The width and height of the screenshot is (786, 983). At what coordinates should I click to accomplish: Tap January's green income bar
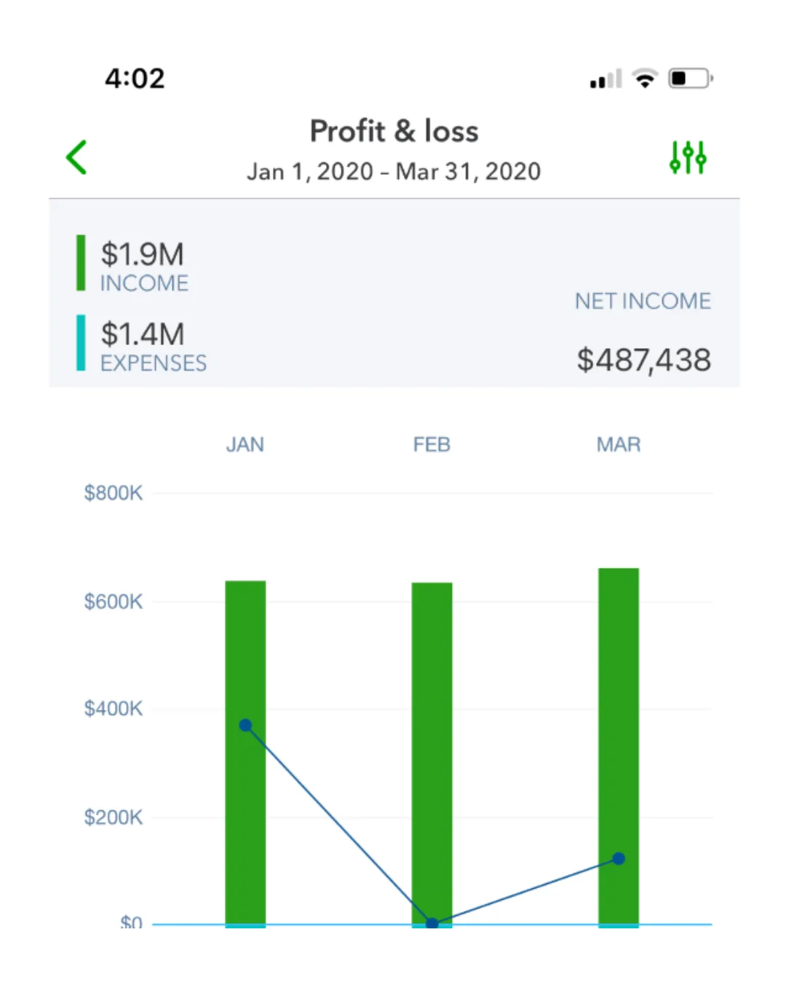245,753
